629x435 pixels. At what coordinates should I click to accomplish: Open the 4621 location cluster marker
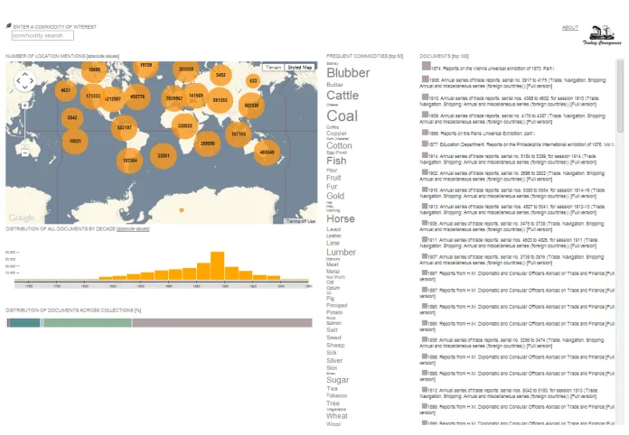pos(65,90)
